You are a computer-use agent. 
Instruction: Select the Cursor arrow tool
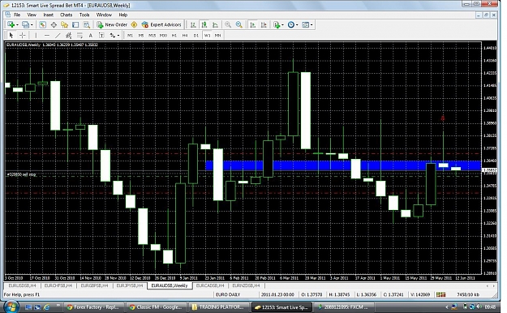coord(11,35)
